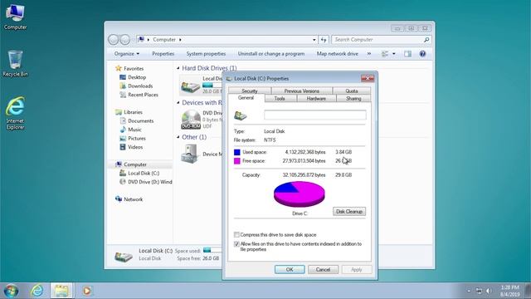Viewport: 531px width, 299px height.
Task: Enable Compress this drive to save disk space
Action: pyautogui.click(x=236, y=234)
